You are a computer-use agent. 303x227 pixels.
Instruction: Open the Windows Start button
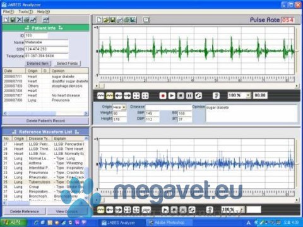pos(13,223)
